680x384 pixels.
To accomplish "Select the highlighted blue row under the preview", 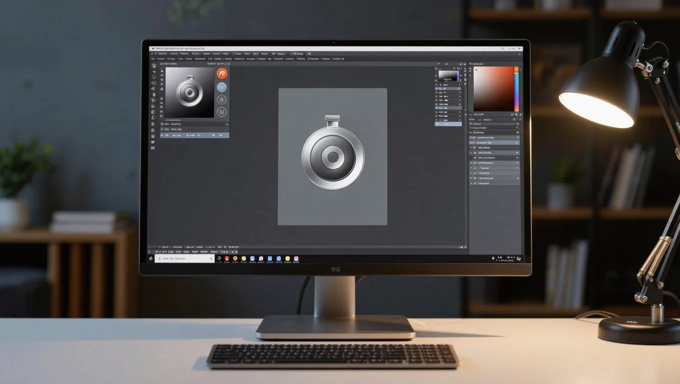I will pyautogui.click(x=194, y=135).
